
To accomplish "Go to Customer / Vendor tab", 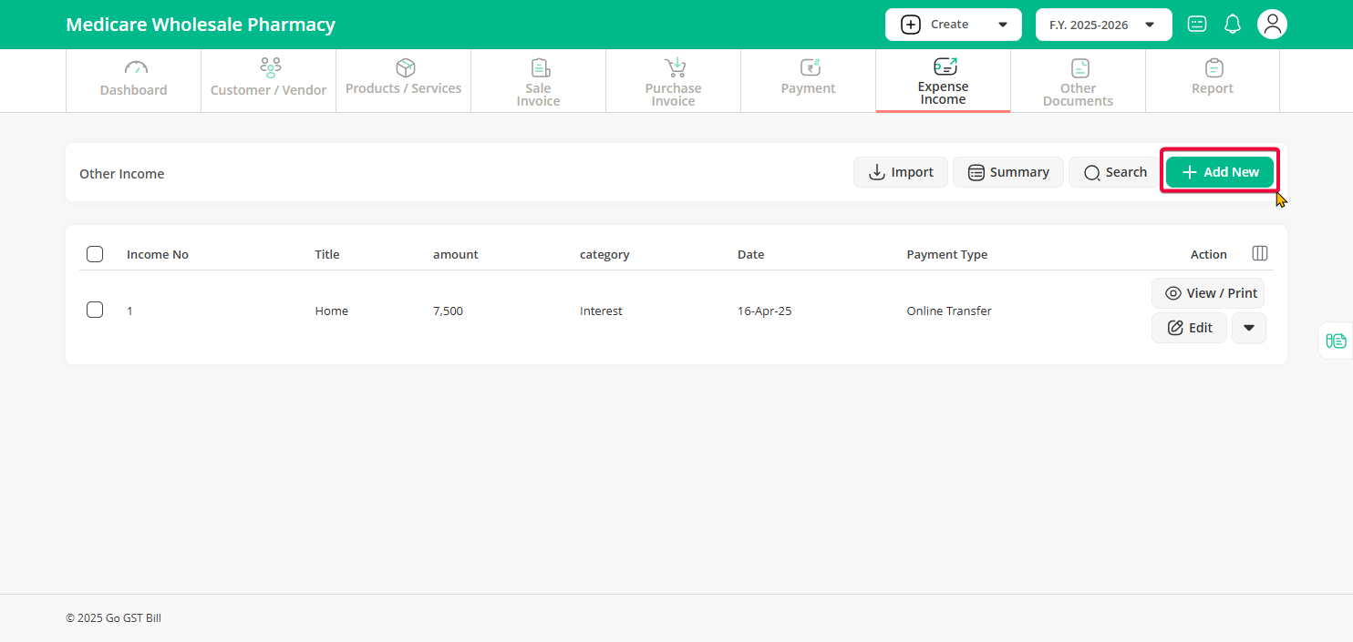I will pos(268,80).
